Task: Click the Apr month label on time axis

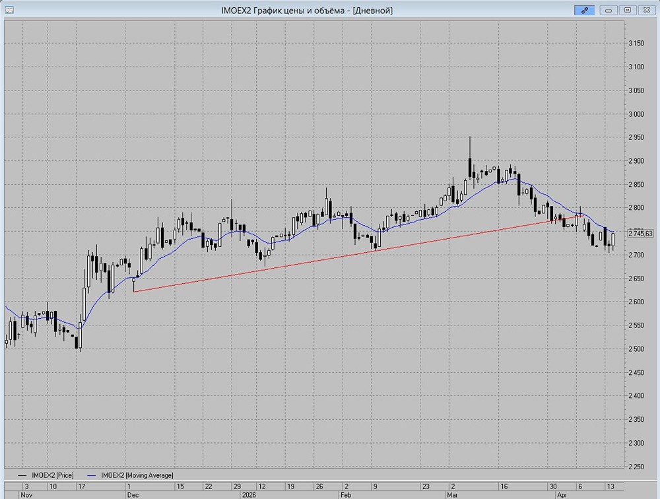Action: pyautogui.click(x=562, y=494)
